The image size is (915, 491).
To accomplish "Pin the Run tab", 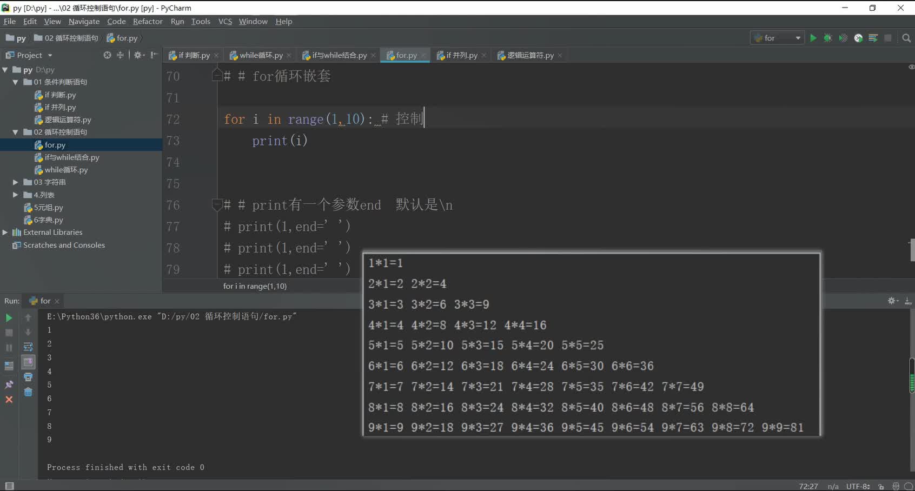I will click(9, 384).
